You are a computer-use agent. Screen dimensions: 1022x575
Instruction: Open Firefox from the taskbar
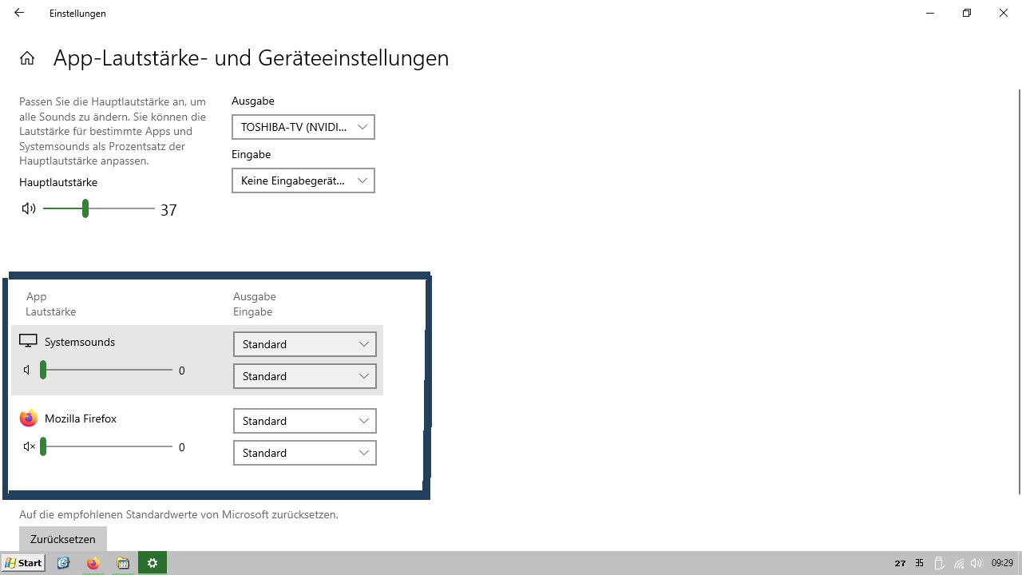pyautogui.click(x=93, y=563)
